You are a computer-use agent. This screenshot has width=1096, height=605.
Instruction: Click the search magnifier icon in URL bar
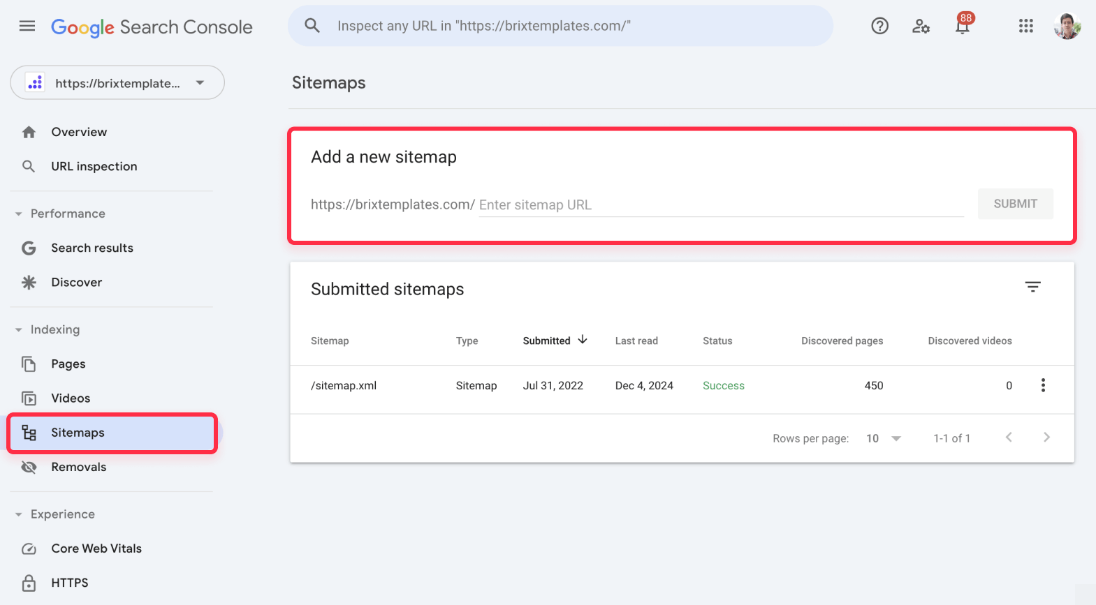(312, 26)
